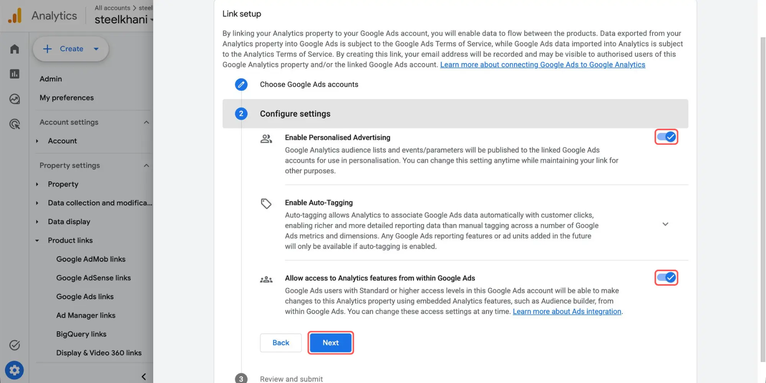Click the Next button

point(331,343)
